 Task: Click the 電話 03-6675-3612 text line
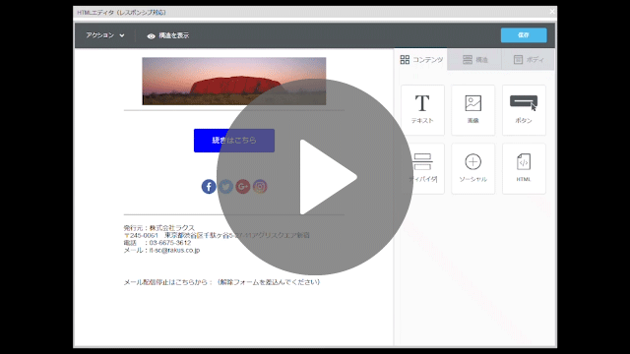coord(157,243)
